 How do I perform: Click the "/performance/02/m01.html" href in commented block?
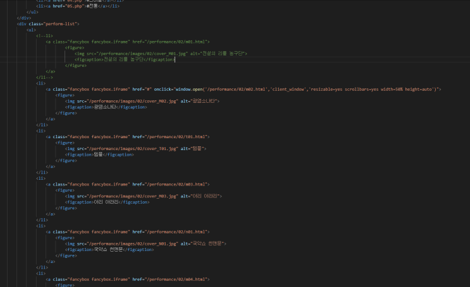point(177,42)
